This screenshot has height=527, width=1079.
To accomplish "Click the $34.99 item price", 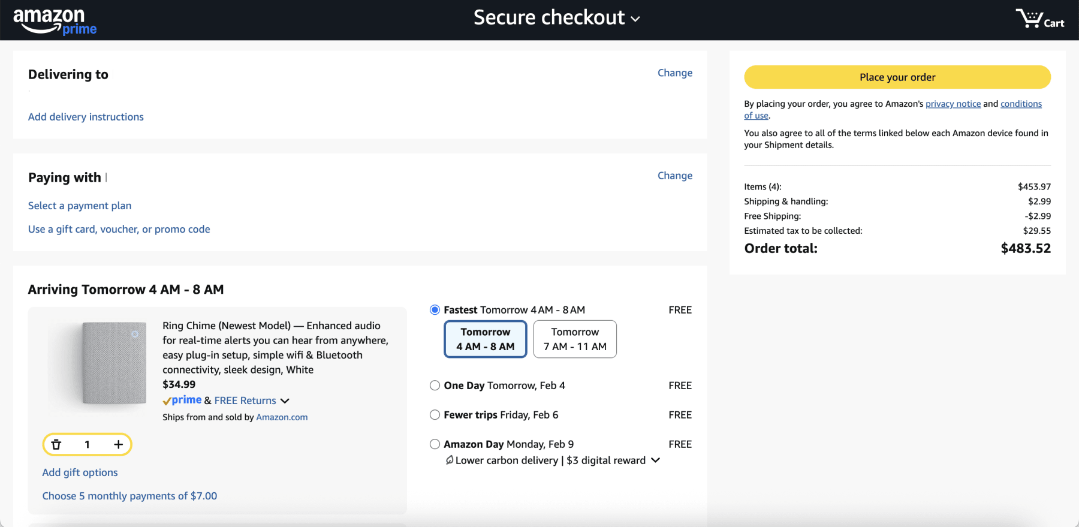I will (x=179, y=384).
